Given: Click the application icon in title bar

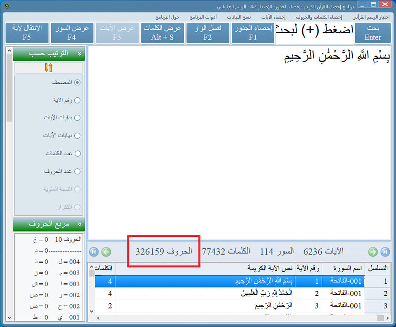Looking at the screenshot, I should pyautogui.click(x=7, y=6).
